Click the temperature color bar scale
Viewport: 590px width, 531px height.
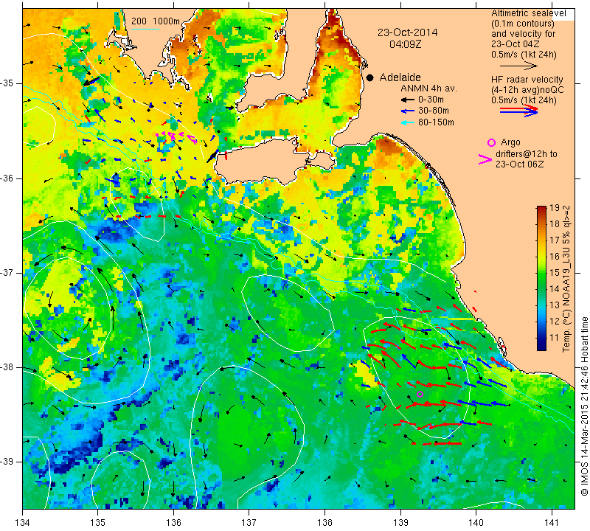click(x=541, y=278)
